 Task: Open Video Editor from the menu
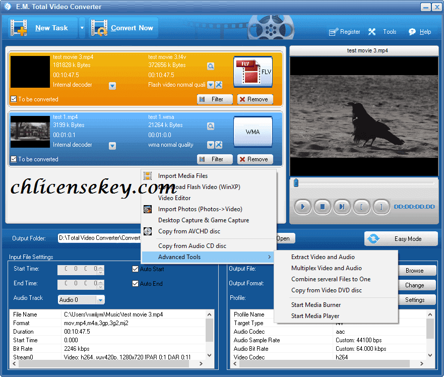click(x=209, y=198)
